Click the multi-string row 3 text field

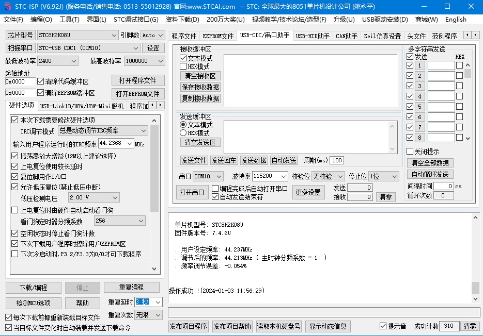tap(441, 86)
